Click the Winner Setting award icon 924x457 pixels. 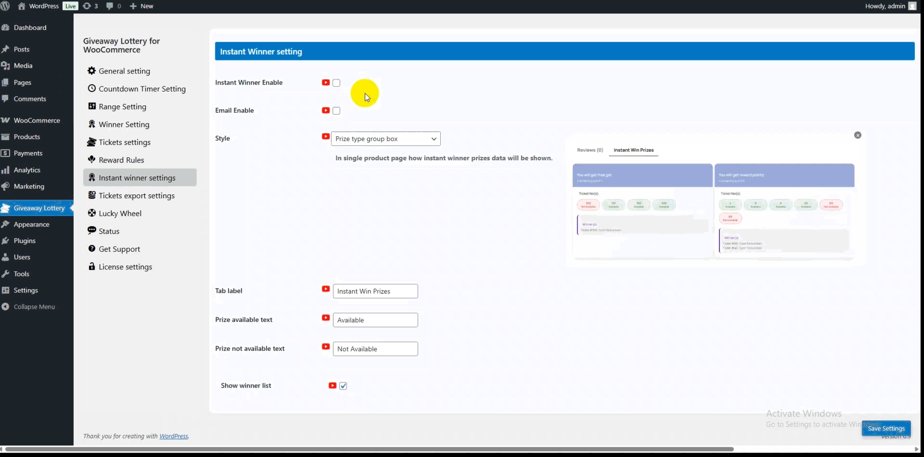pos(91,124)
